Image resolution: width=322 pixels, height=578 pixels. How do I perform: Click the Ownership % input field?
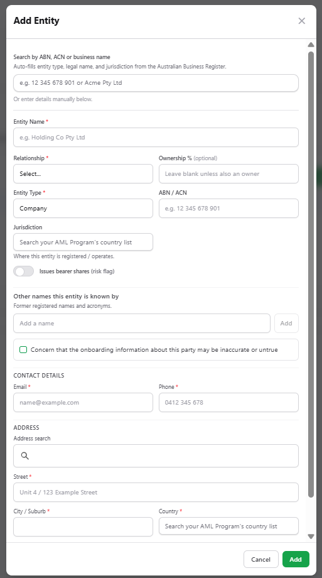[228, 173]
